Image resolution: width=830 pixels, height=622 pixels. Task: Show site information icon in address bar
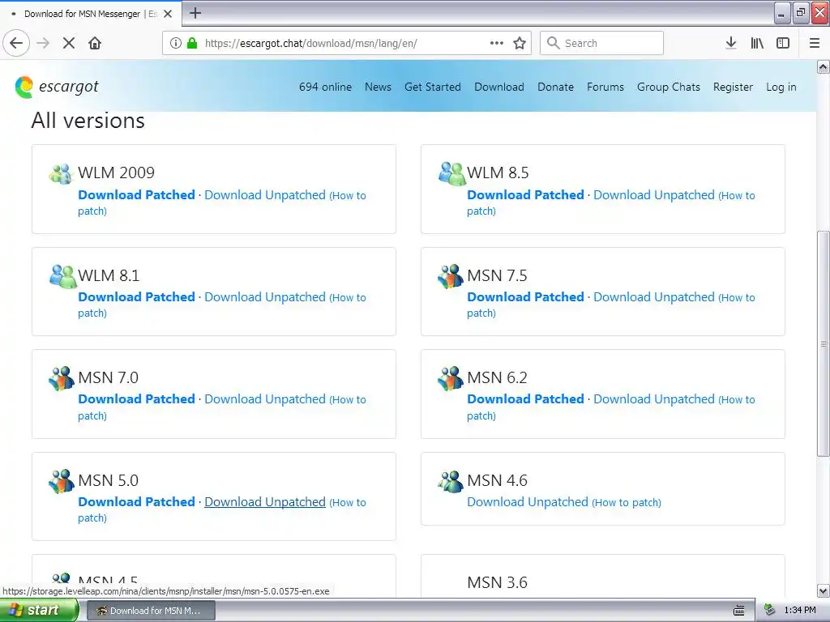pyautogui.click(x=176, y=43)
